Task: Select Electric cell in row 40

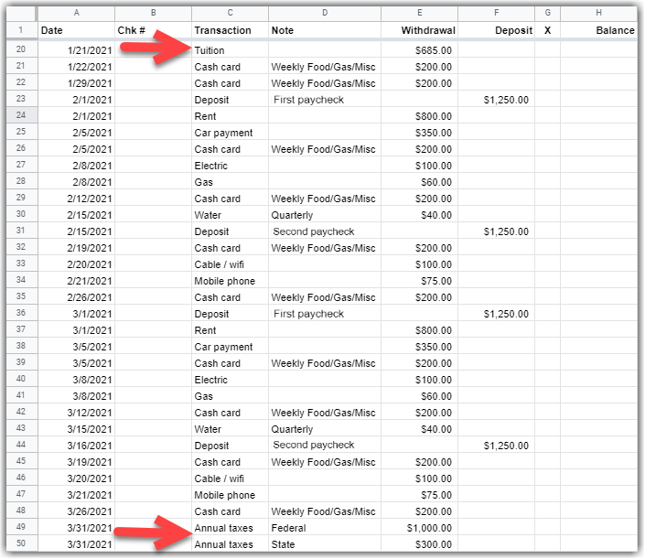Action: (x=230, y=380)
